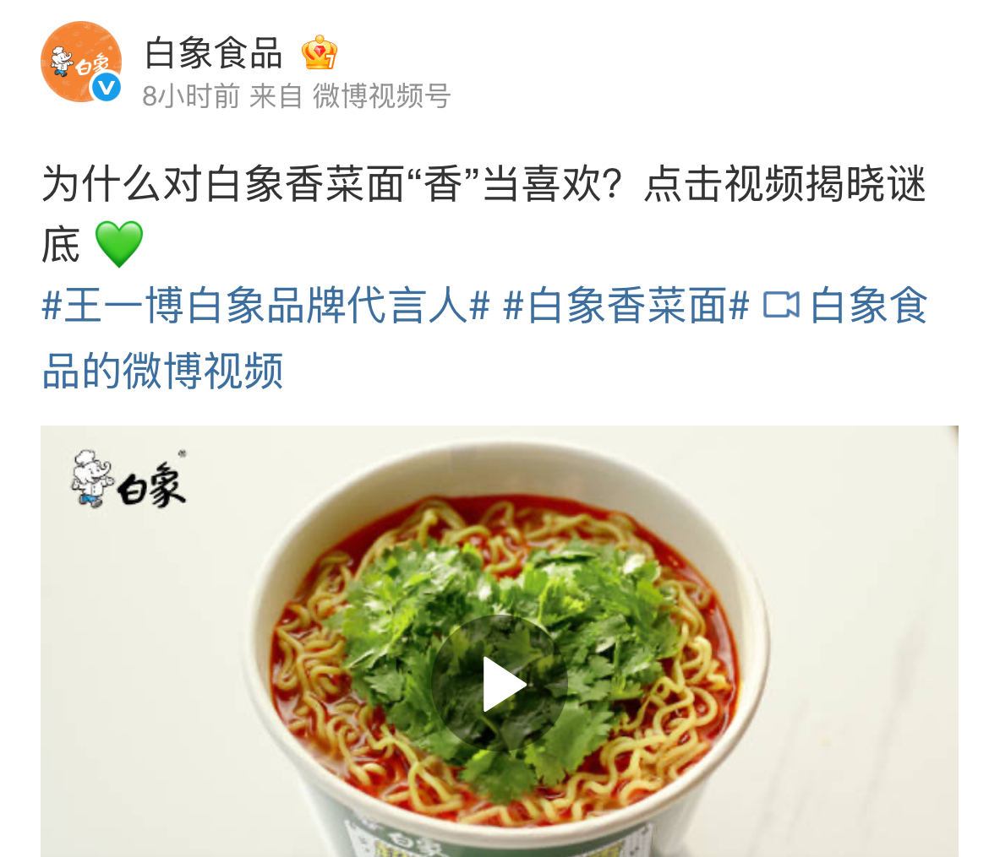Click the crown membership badge icon
The height and width of the screenshot is (857, 989).
[x=320, y=52]
